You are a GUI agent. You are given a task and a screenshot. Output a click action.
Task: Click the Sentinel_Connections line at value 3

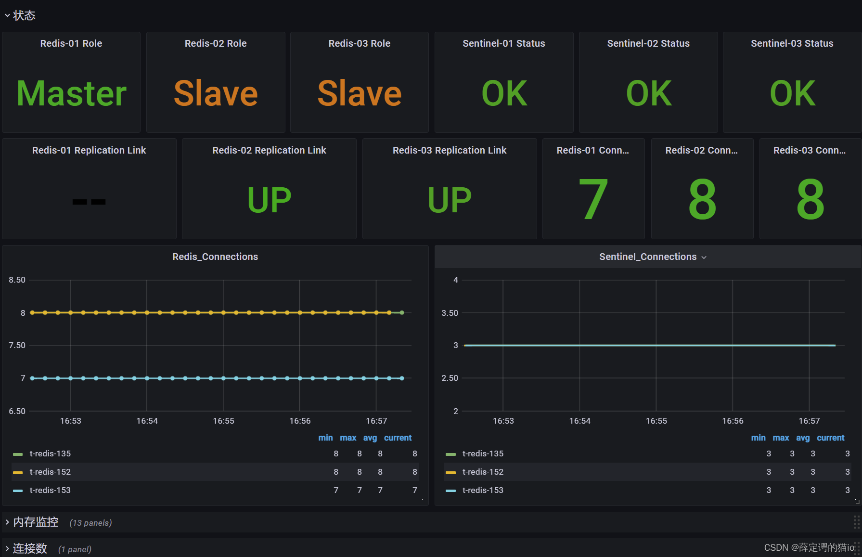tap(650, 345)
